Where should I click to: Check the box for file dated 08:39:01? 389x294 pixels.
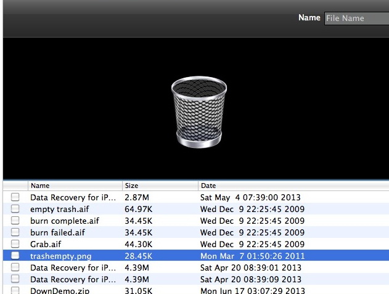(15, 267)
